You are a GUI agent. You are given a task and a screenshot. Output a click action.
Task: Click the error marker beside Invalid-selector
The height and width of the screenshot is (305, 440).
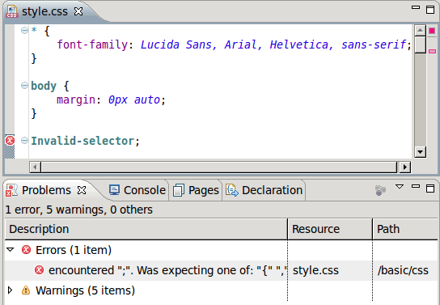pyautogui.click(x=10, y=140)
